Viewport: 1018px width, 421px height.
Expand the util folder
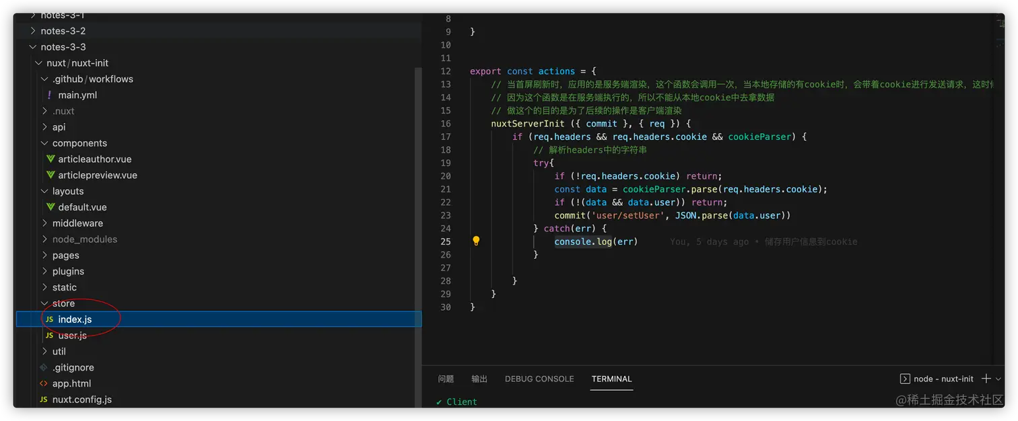pos(44,351)
